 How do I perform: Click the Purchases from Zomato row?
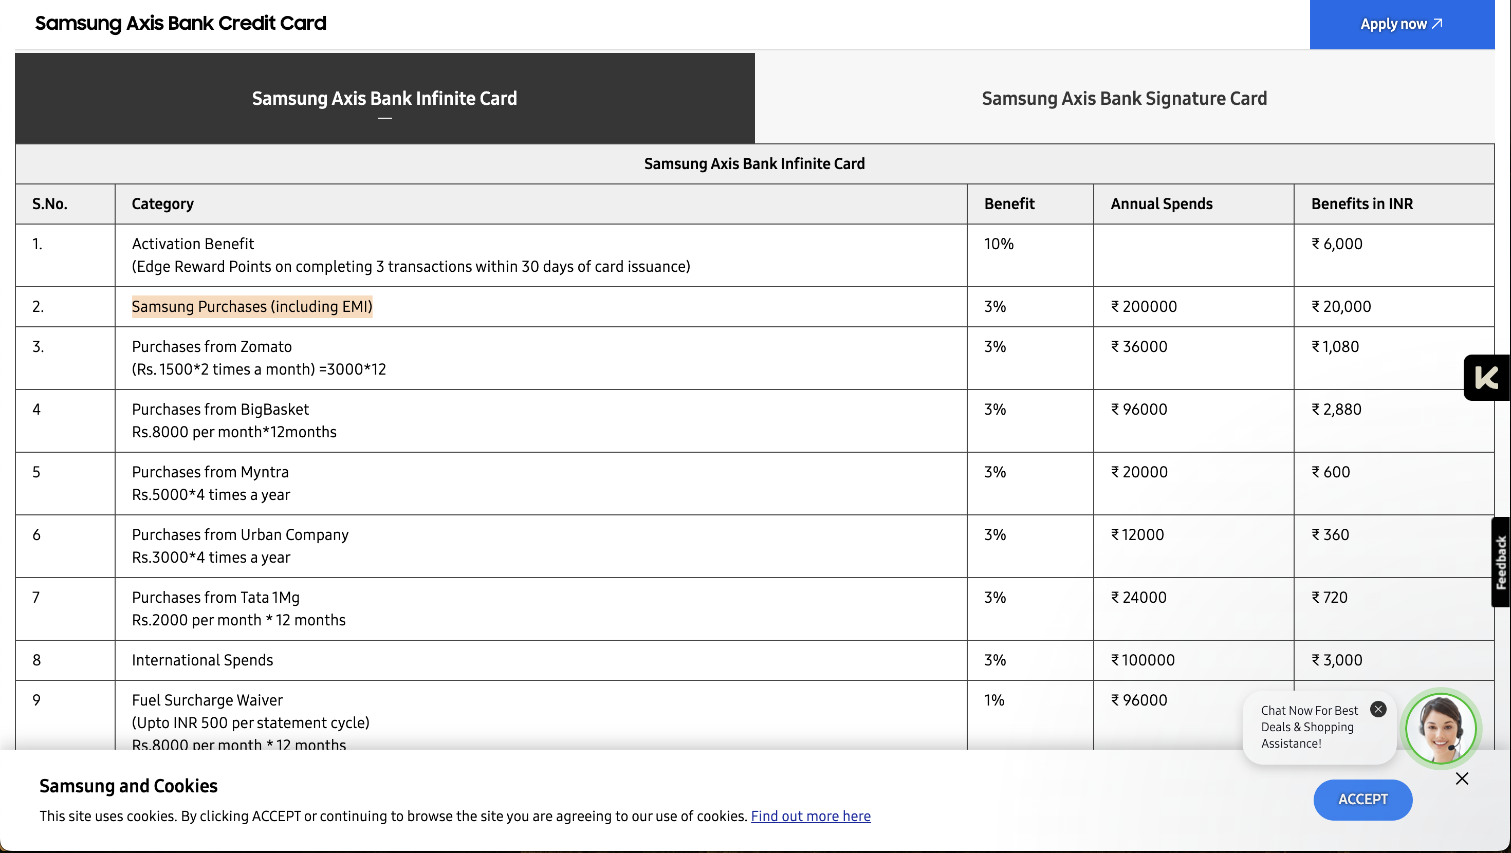coord(211,347)
